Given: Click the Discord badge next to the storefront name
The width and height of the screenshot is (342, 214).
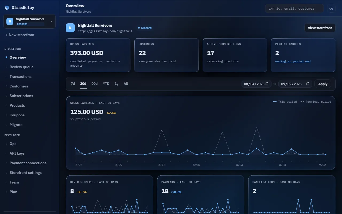Looking at the screenshot, I should 145,28.
